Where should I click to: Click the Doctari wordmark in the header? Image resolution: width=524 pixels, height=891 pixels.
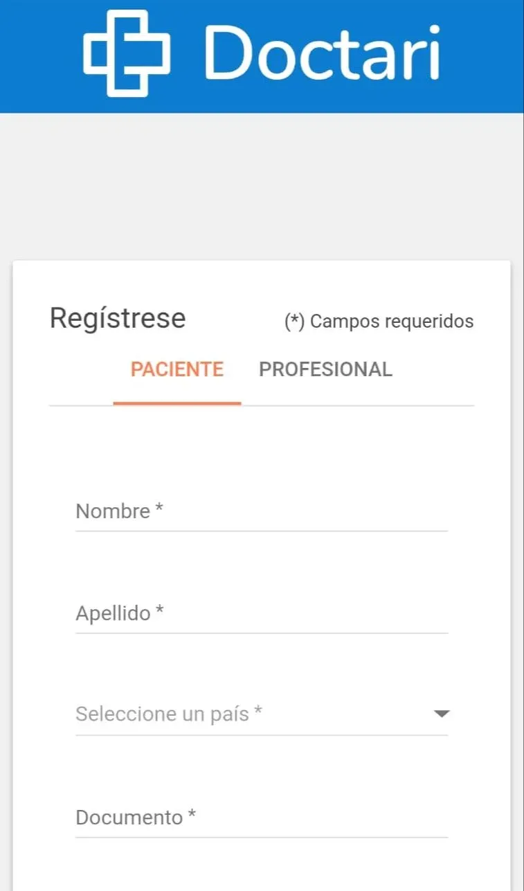(x=322, y=53)
